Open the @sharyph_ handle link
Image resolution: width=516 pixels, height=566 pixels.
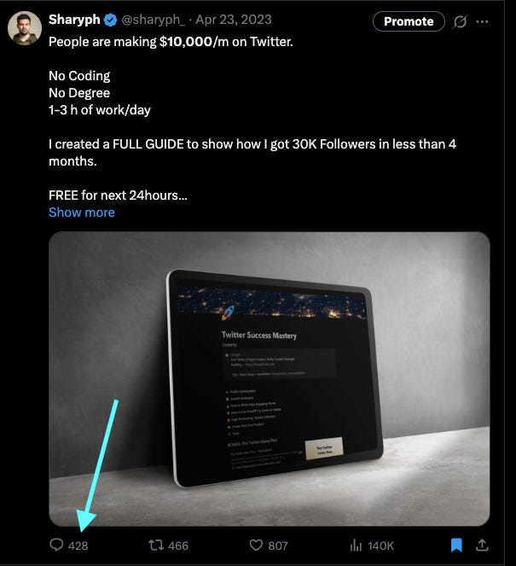click(x=153, y=20)
